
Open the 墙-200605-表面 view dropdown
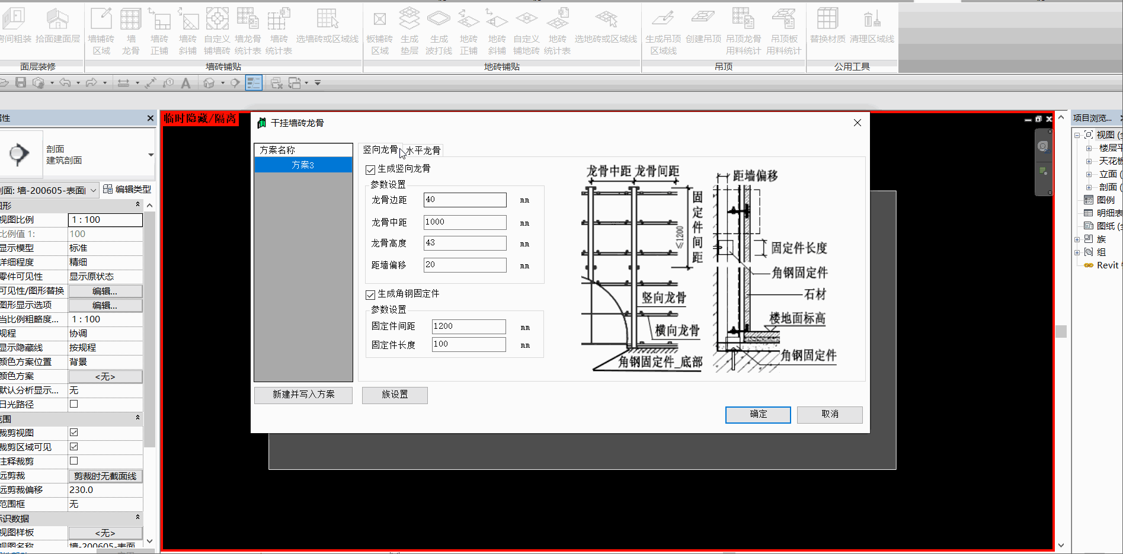pyautogui.click(x=93, y=190)
